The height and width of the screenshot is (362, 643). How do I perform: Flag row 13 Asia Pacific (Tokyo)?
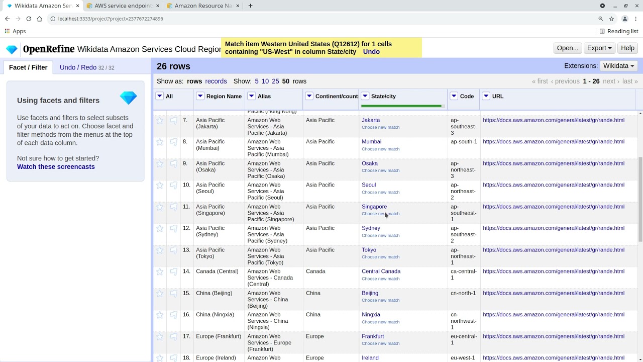(x=173, y=250)
